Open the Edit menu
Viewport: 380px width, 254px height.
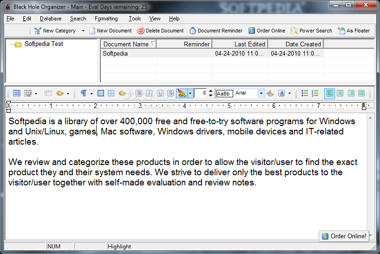[27, 19]
